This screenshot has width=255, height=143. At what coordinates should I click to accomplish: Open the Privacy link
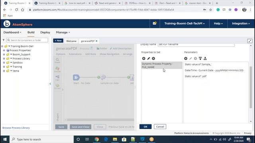point(247,133)
